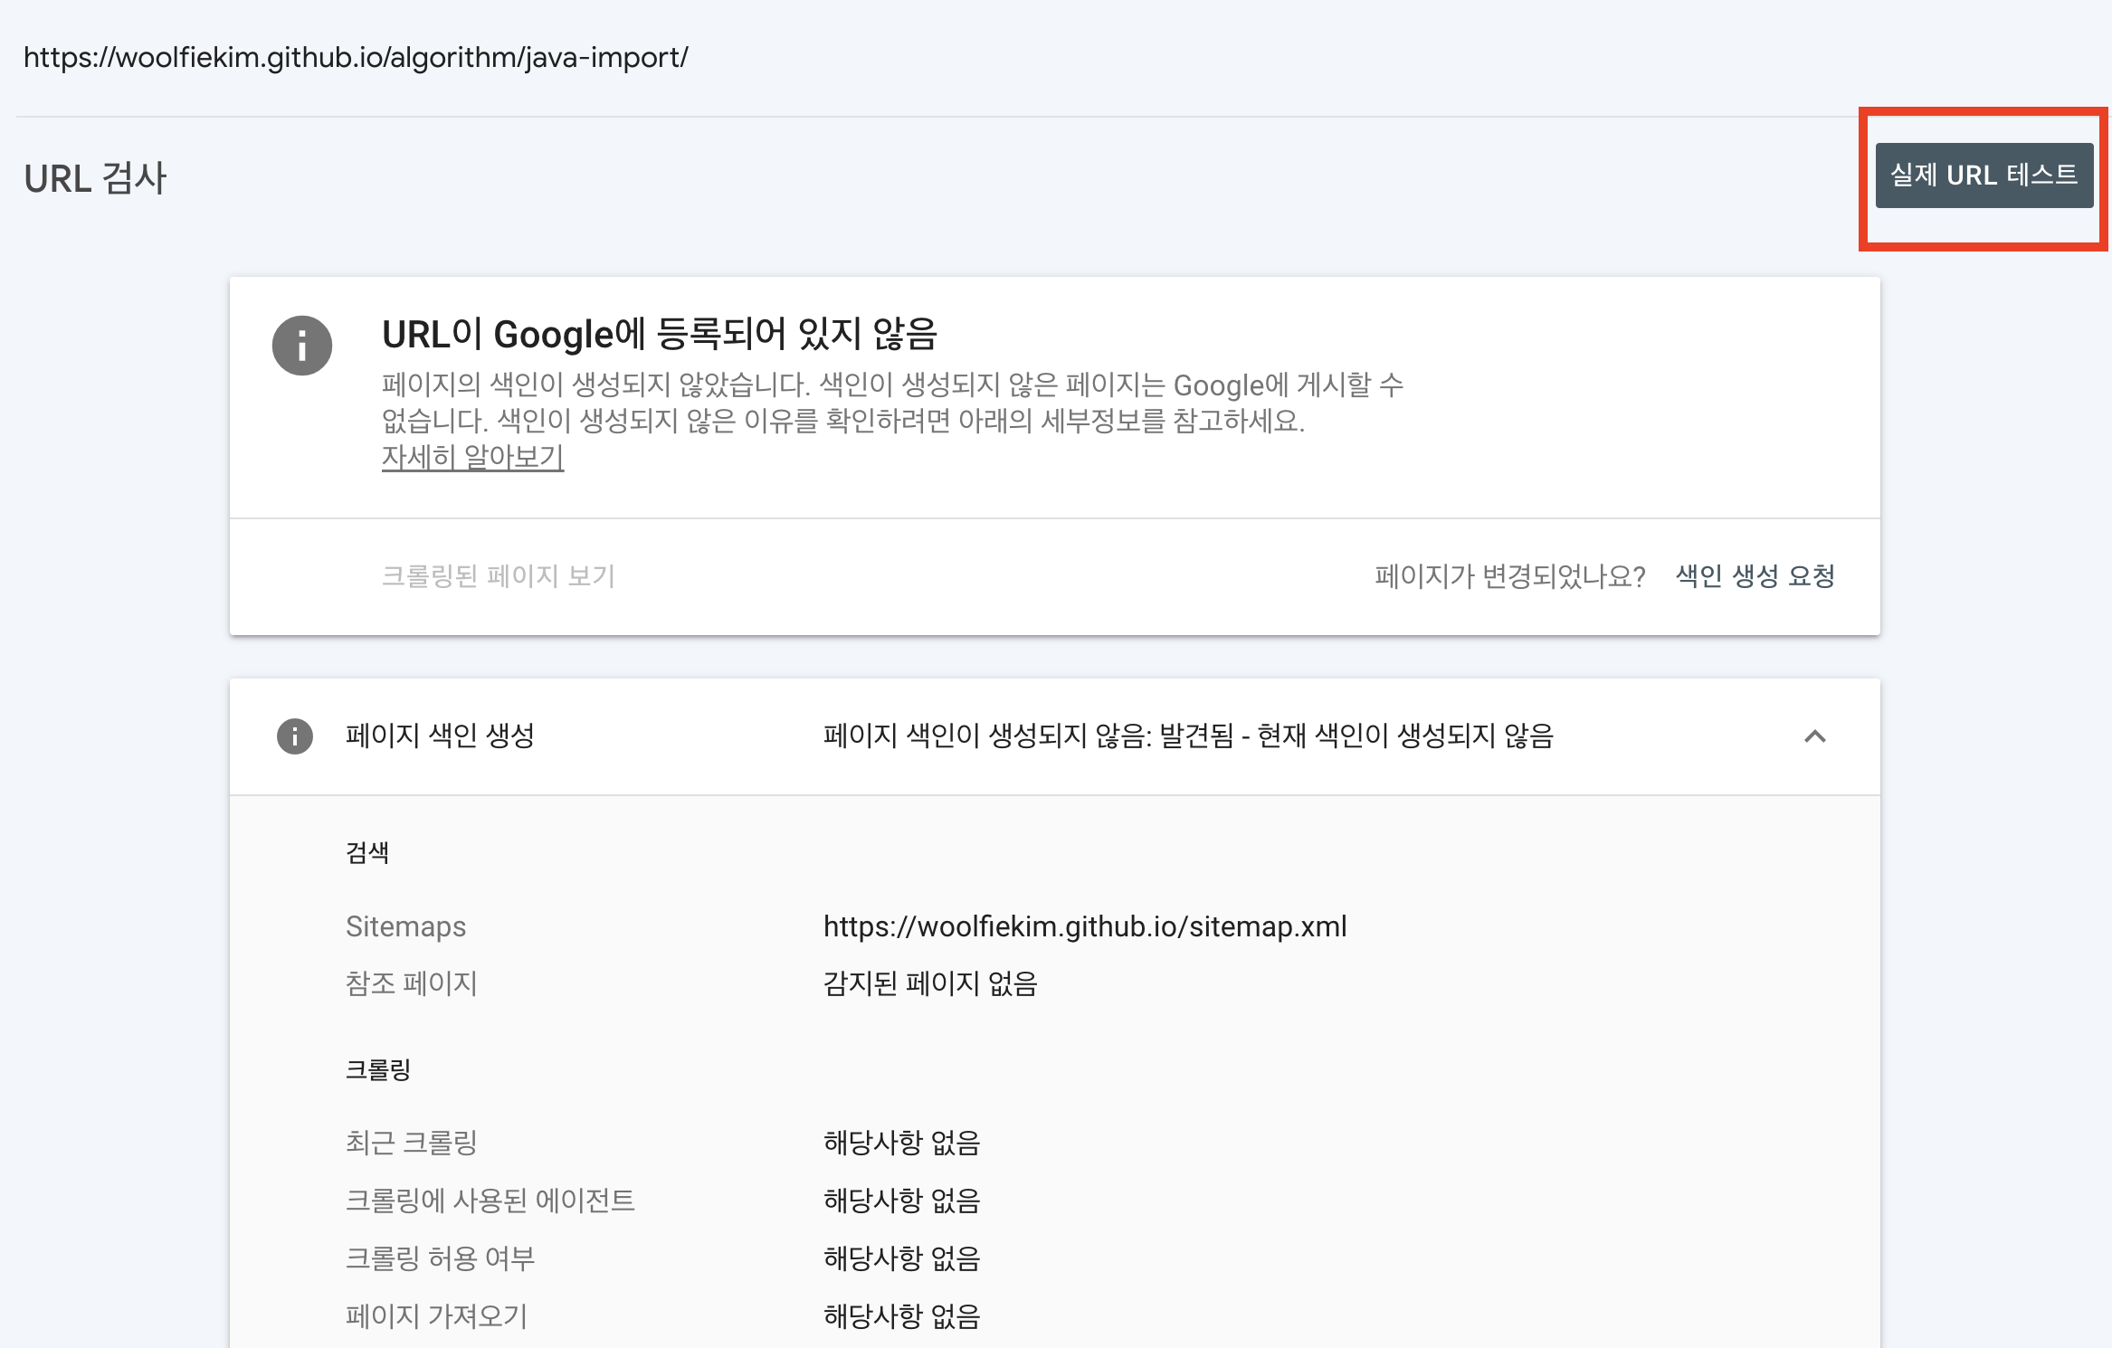Click the greyed 크롤링된 페이지 보기 option
Screen dimensions: 2112x1348
pyautogui.click(x=498, y=576)
